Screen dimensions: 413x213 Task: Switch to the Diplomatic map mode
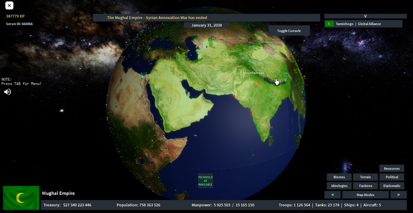(392, 186)
